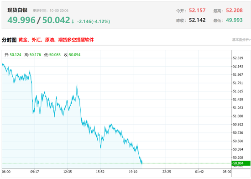
Task: Click the ask price 50.042
Action: tap(56, 20)
